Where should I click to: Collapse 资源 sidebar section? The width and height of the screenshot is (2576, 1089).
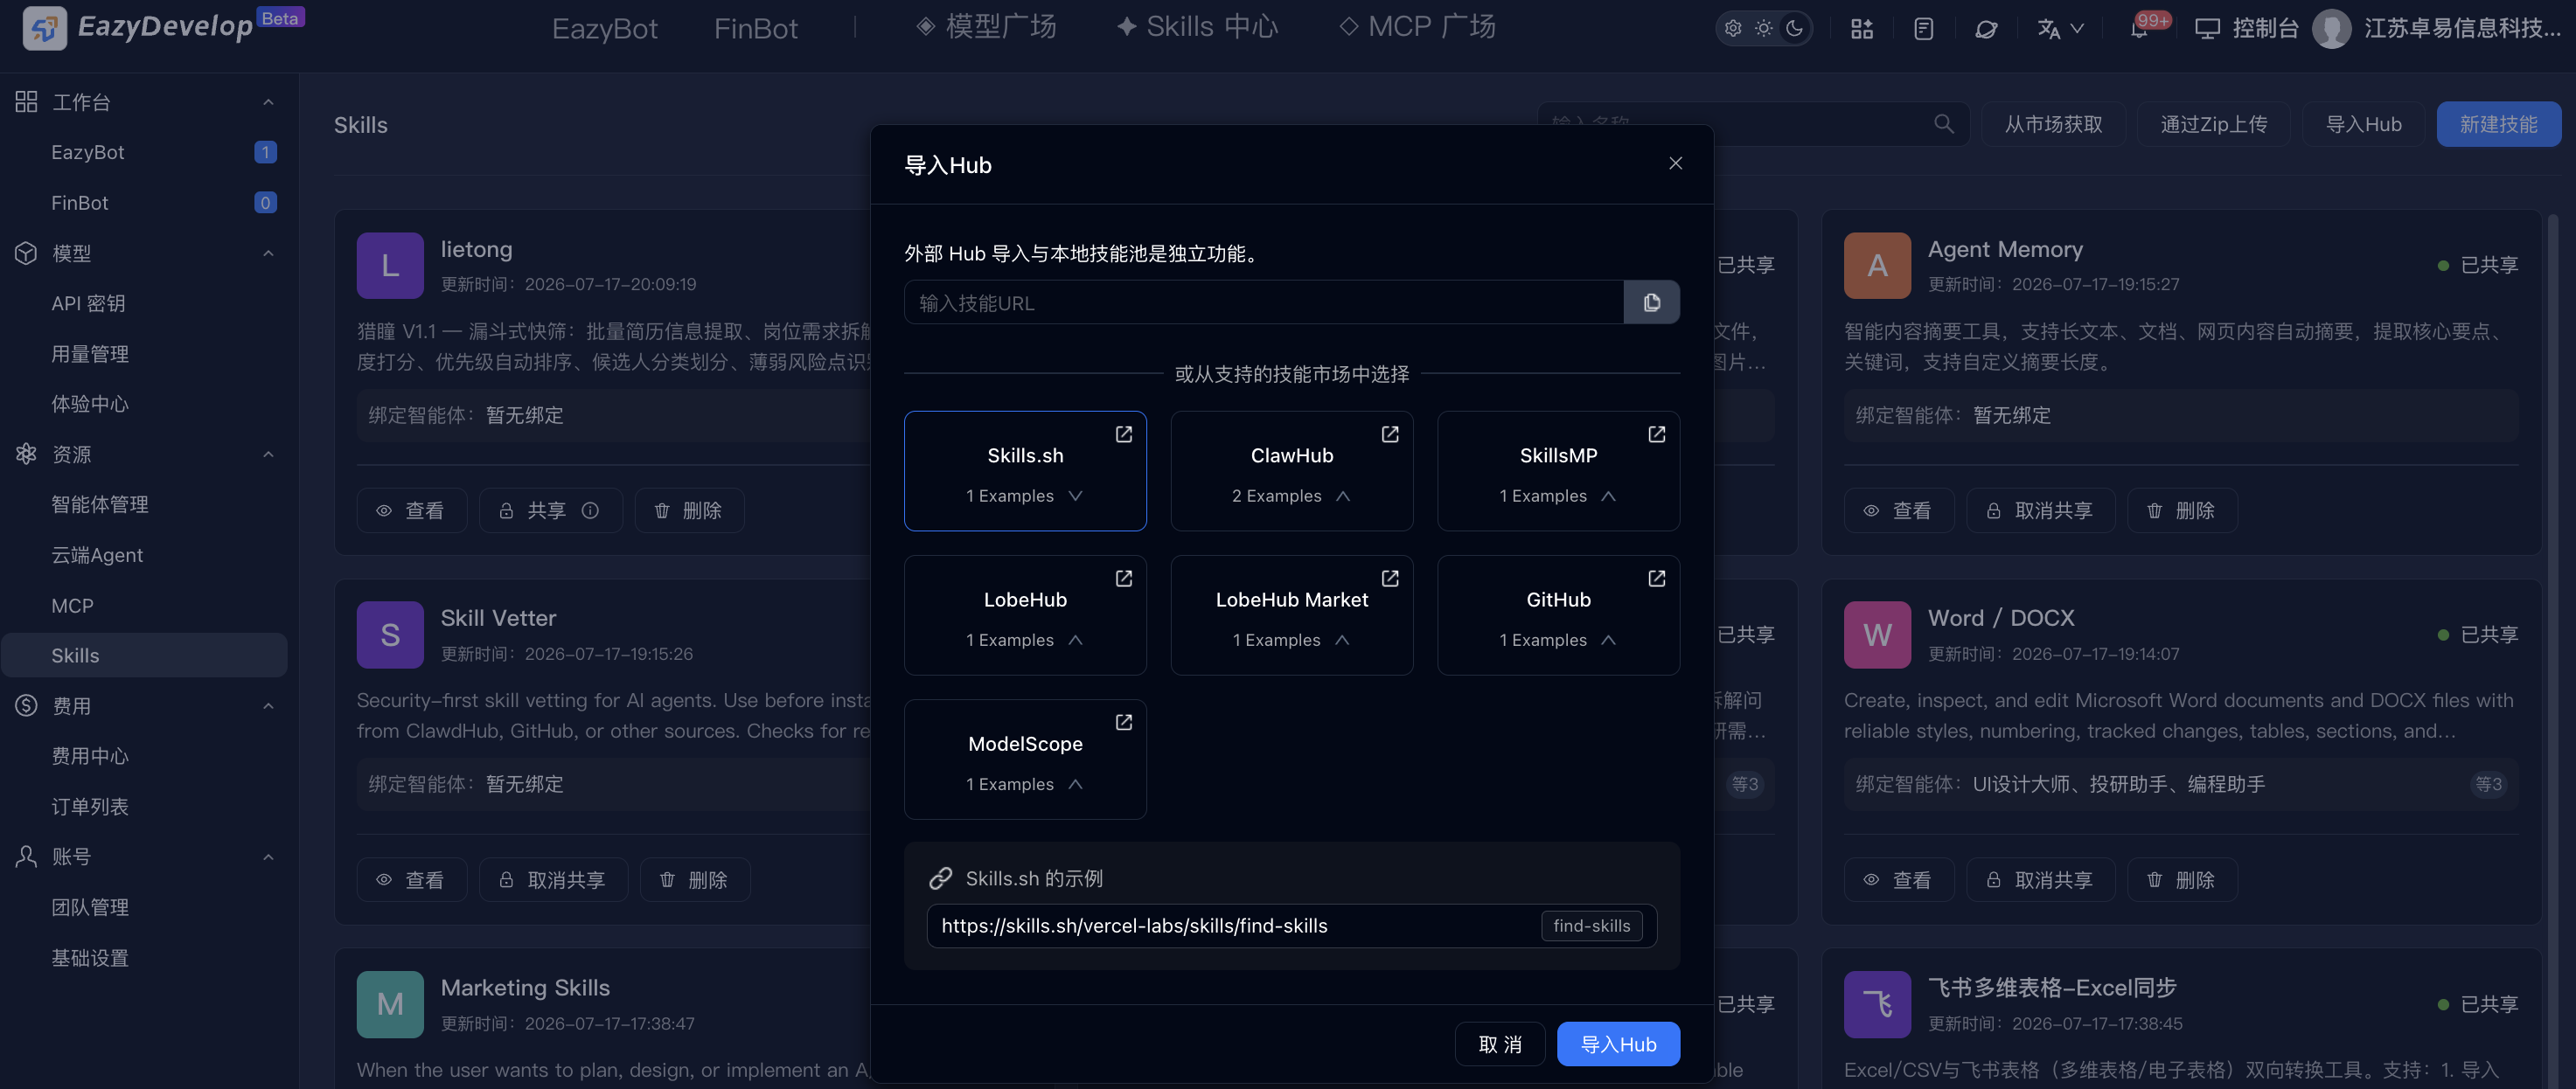point(268,454)
